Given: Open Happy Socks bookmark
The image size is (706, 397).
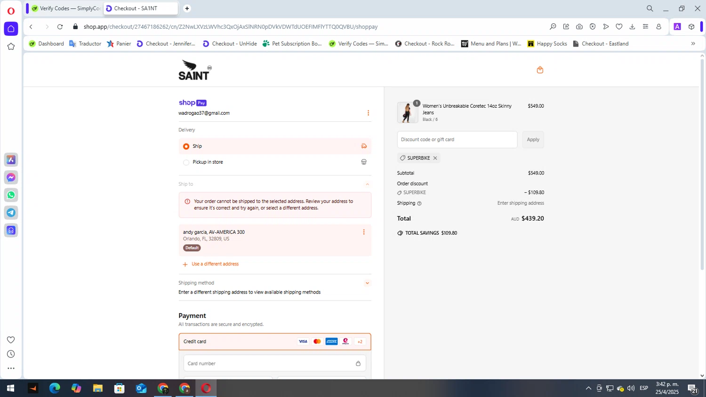Looking at the screenshot, I should (547, 44).
